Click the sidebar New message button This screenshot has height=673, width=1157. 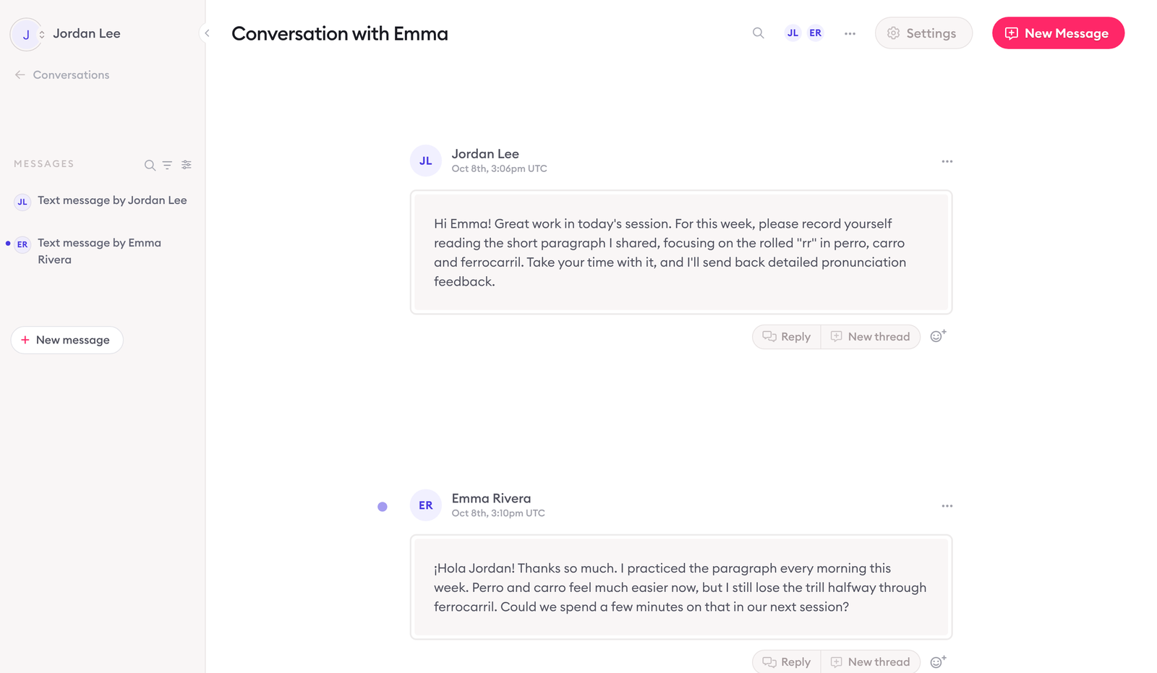click(67, 340)
